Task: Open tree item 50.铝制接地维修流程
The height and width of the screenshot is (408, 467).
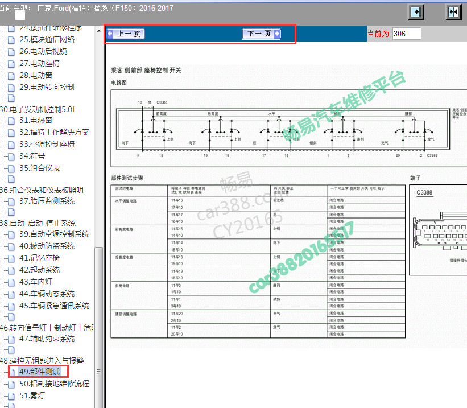Action: pos(54,384)
